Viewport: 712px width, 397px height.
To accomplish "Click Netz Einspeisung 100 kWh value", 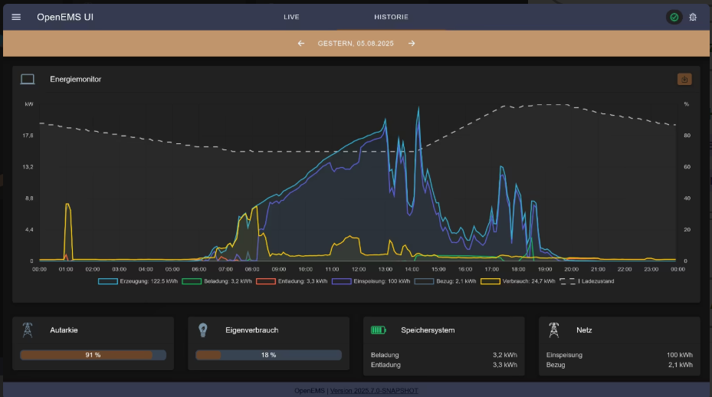I will [x=680, y=355].
